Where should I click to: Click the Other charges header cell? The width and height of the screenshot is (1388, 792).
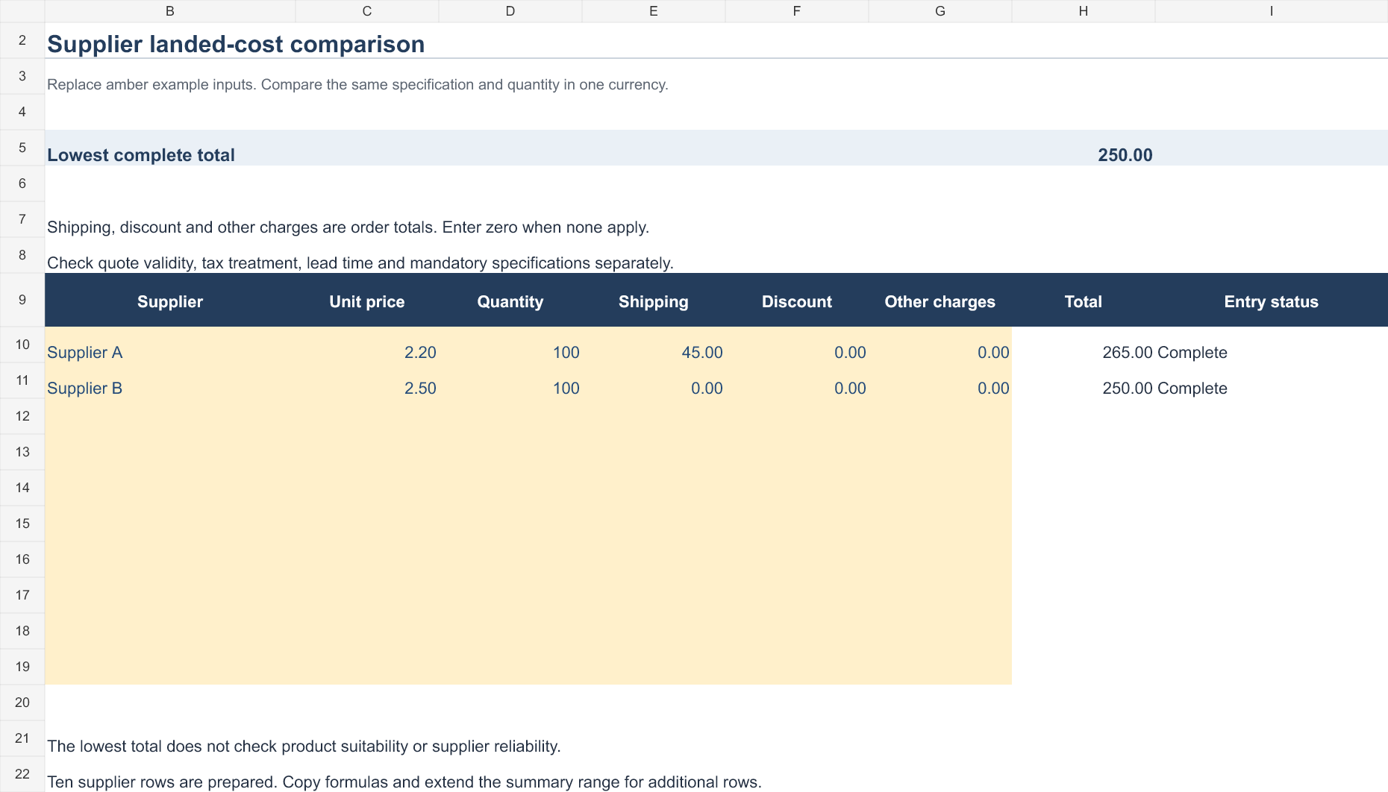(940, 300)
